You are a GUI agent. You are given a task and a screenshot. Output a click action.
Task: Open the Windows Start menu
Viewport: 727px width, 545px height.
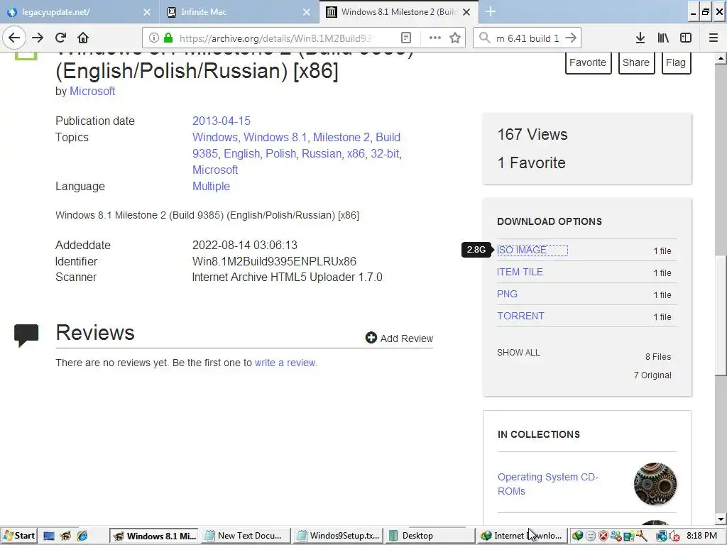pos(19,536)
